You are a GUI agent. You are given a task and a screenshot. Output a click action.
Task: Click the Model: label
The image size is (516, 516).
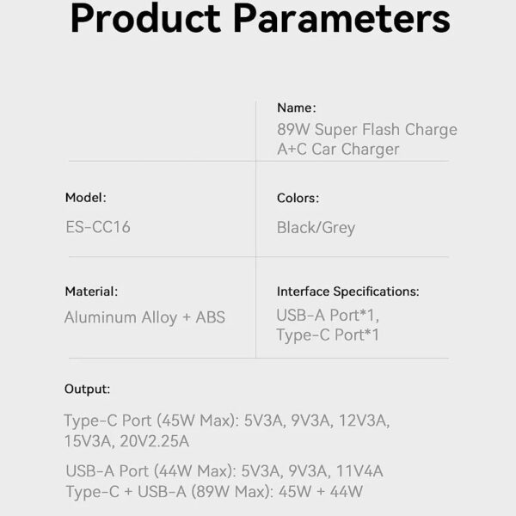[x=86, y=198]
